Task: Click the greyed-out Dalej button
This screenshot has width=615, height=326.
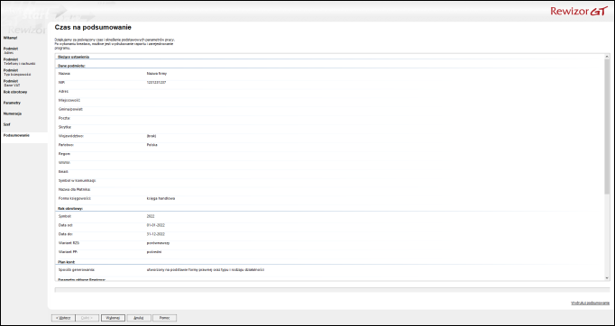Action: pos(87,318)
